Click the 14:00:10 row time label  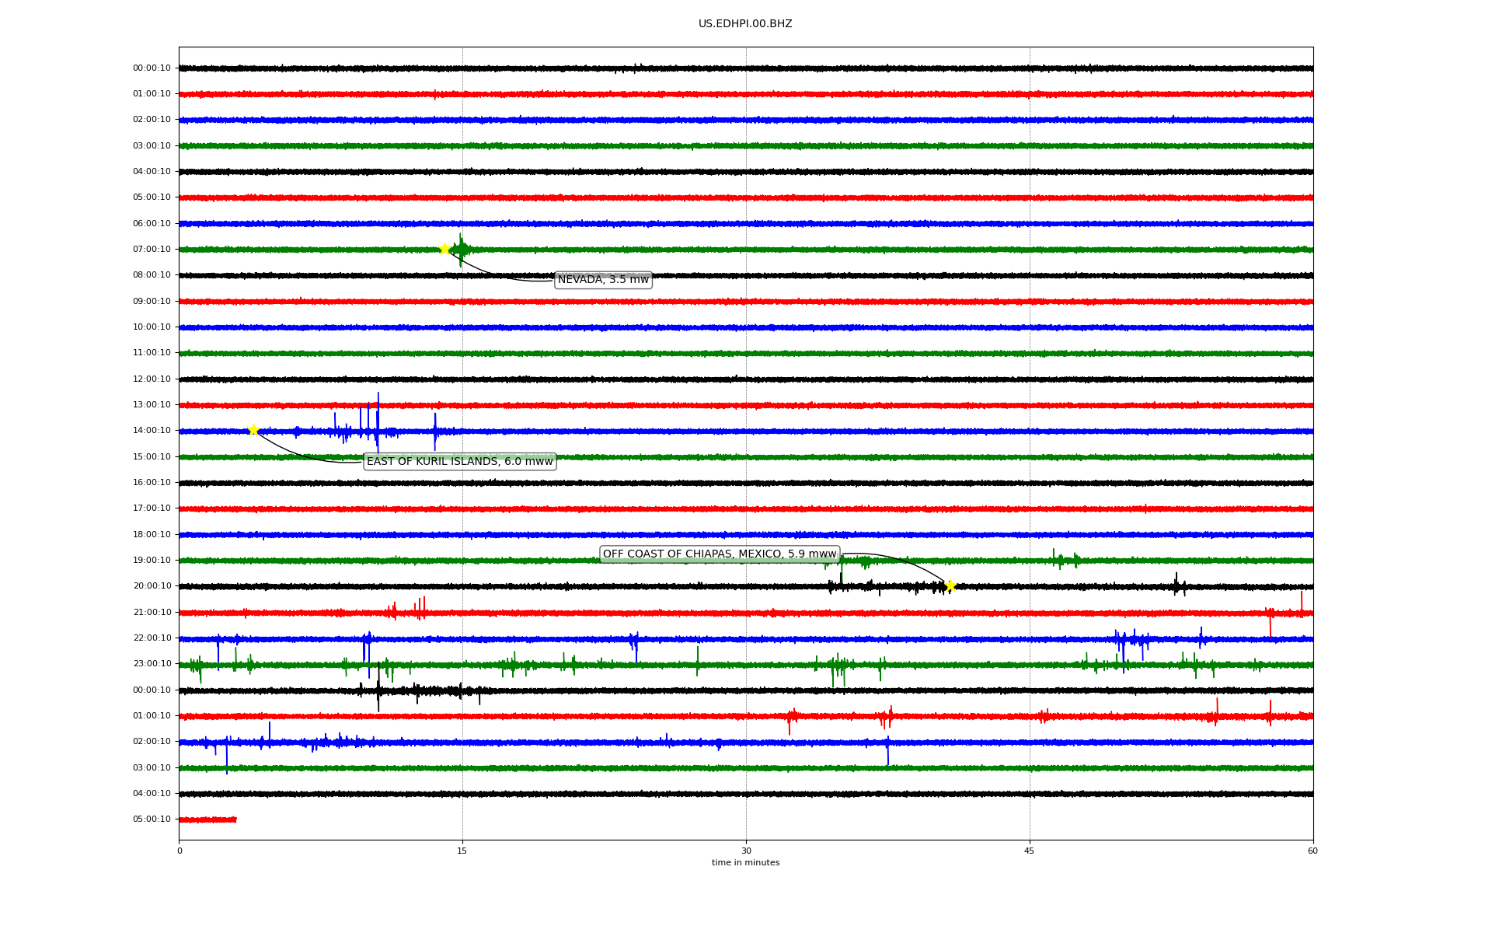pos(152,431)
